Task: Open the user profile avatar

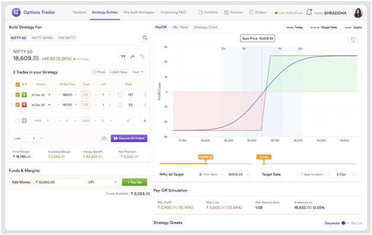Action: pyautogui.click(x=358, y=13)
